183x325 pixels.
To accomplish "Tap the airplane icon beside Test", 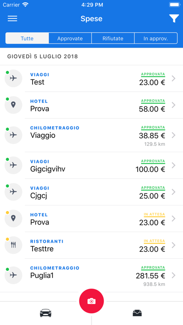I will coord(13,78).
